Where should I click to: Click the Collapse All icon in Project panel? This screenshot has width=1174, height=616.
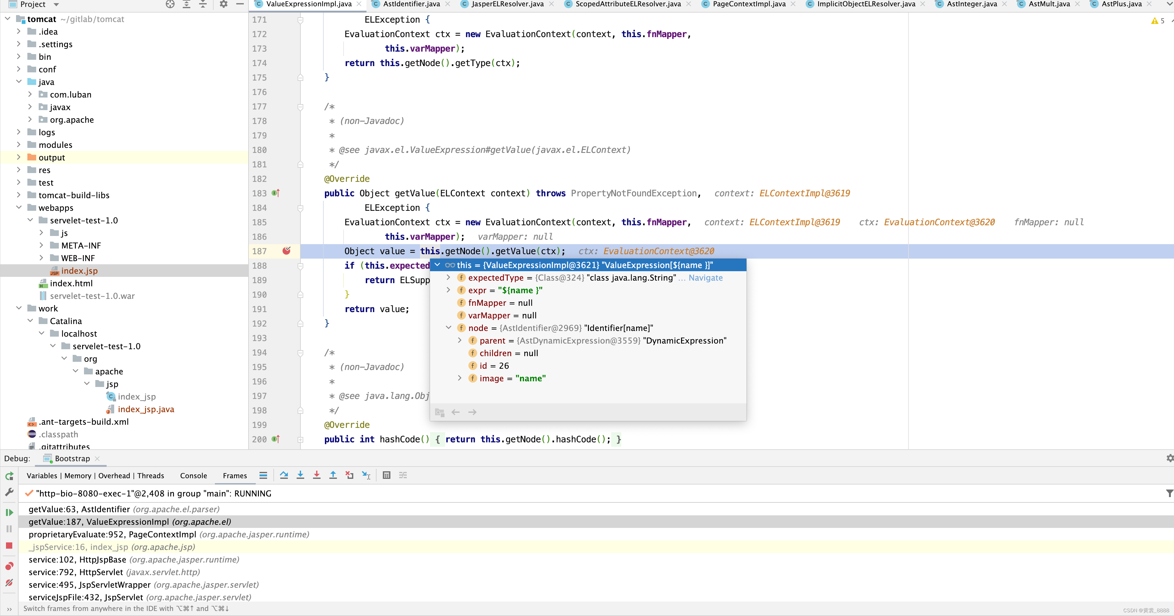tap(203, 4)
